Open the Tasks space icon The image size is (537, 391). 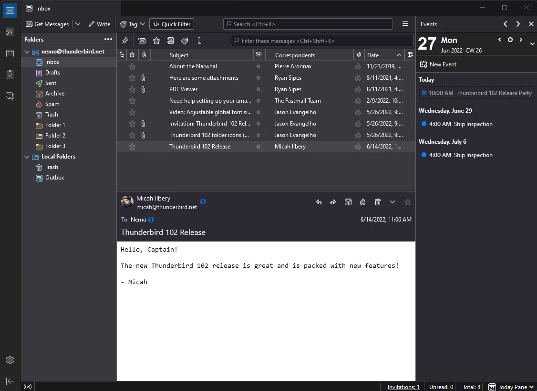click(x=10, y=75)
